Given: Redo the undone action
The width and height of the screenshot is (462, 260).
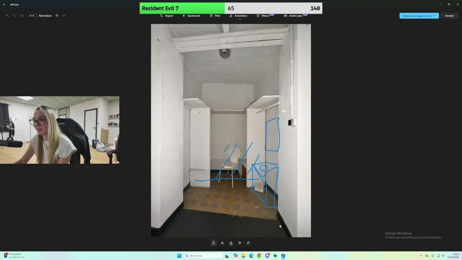Looking at the screenshot, I should tap(64, 16).
